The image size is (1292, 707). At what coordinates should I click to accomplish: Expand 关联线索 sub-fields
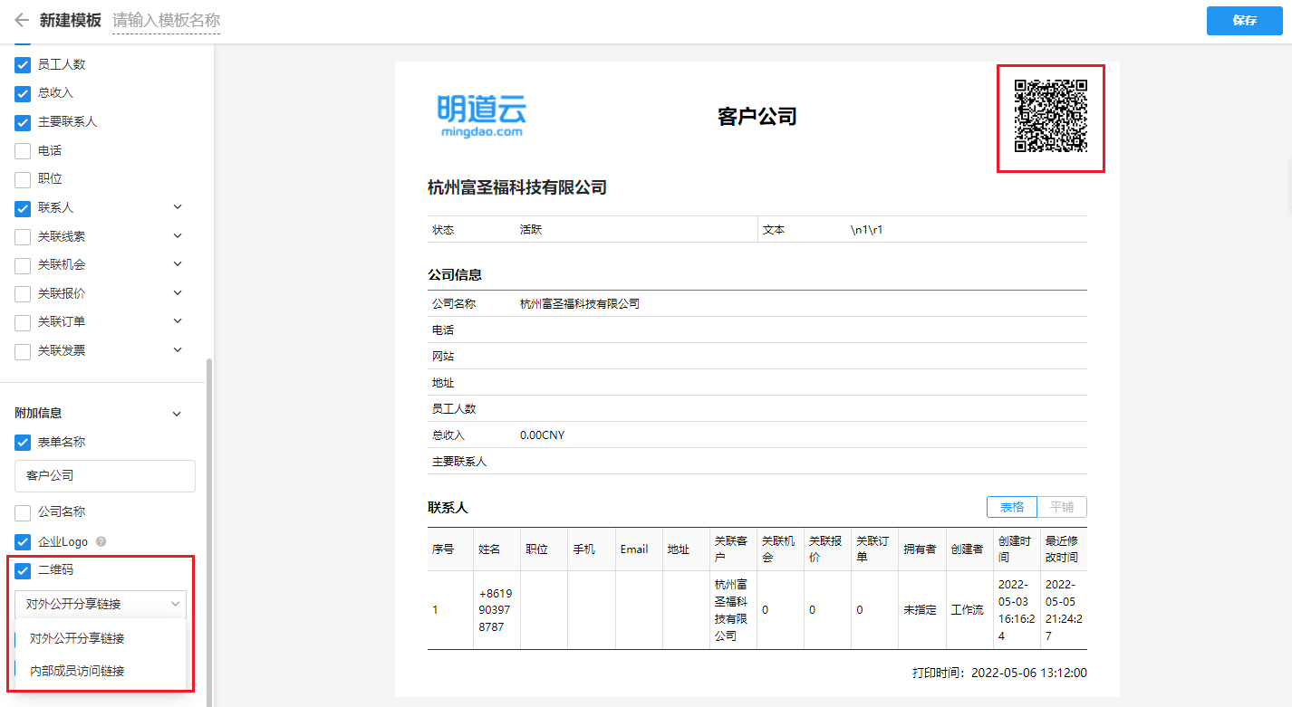(x=178, y=236)
